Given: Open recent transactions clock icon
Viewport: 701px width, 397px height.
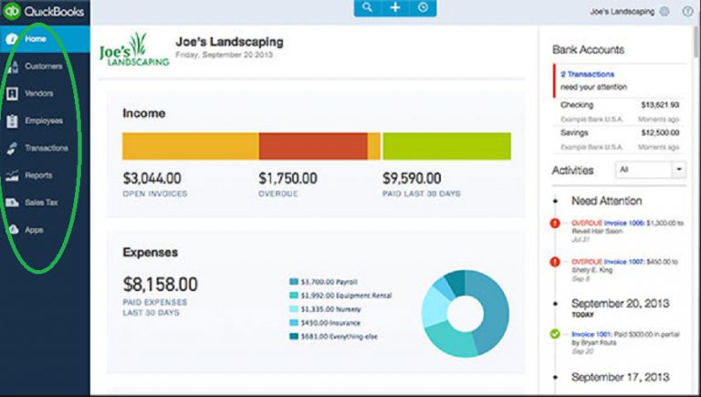Looking at the screenshot, I should click(x=423, y=7).
